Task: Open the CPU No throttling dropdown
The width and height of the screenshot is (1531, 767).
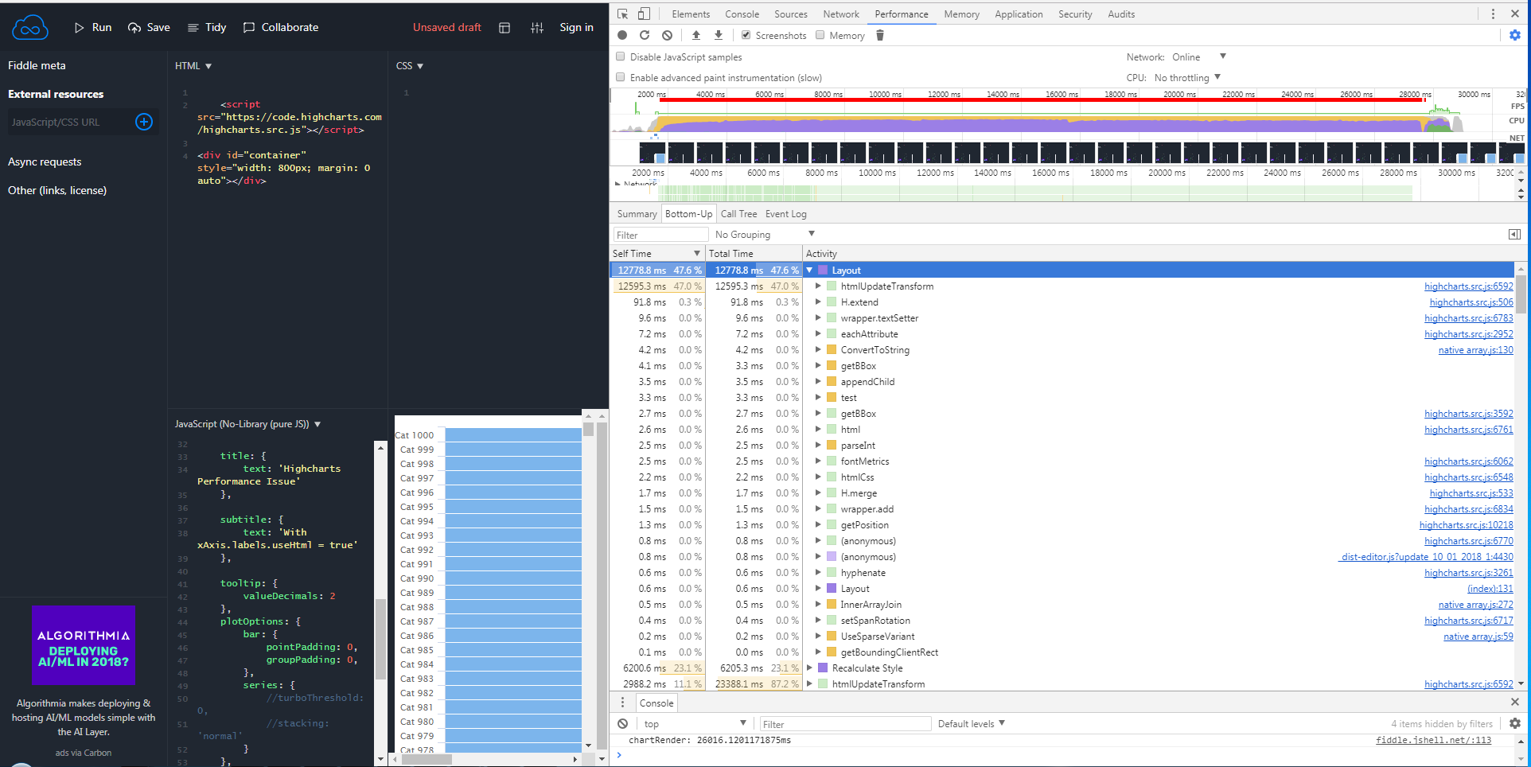Action: pyautogui.click(x=1187, y=77)
